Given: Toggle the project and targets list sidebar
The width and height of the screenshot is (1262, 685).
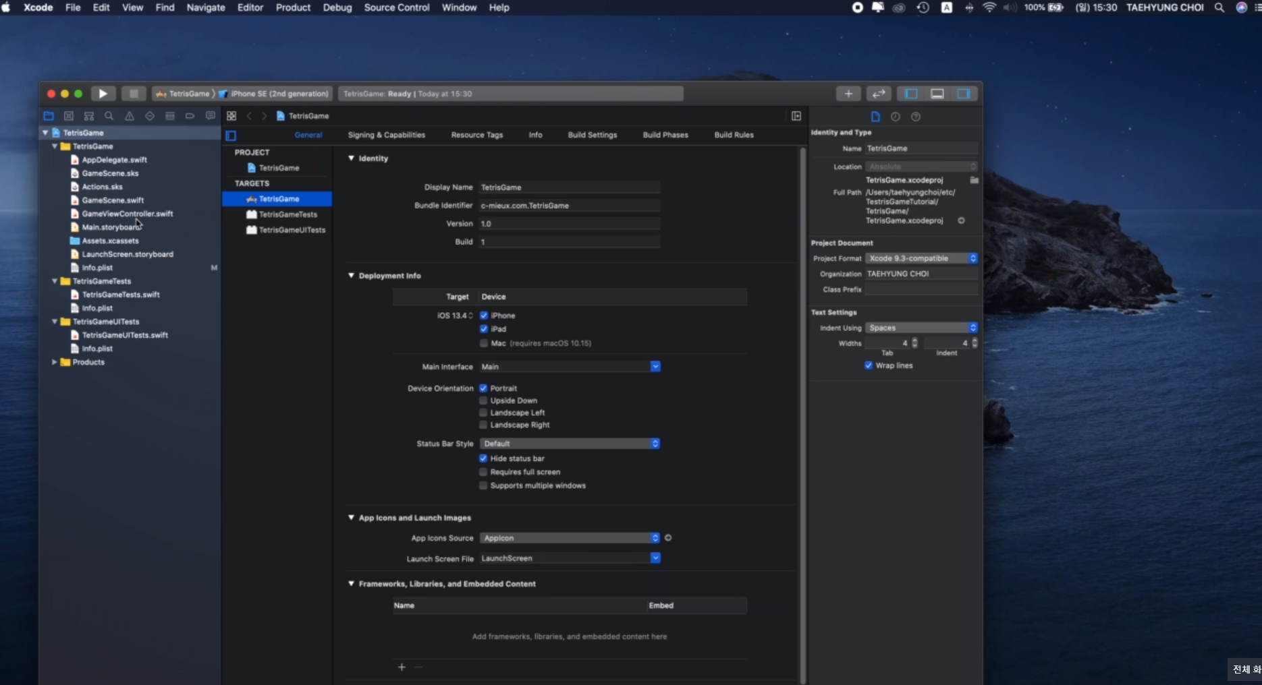Looking at the screenshot, I should pos(231,136).
